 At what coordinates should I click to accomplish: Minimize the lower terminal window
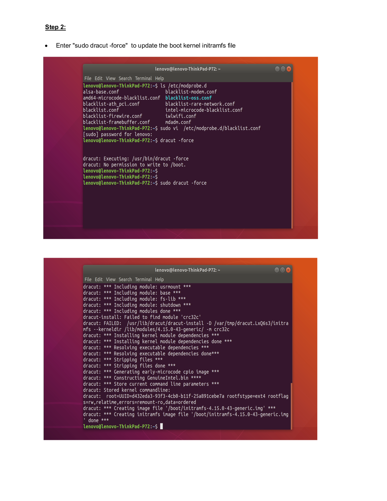point(277,270)
